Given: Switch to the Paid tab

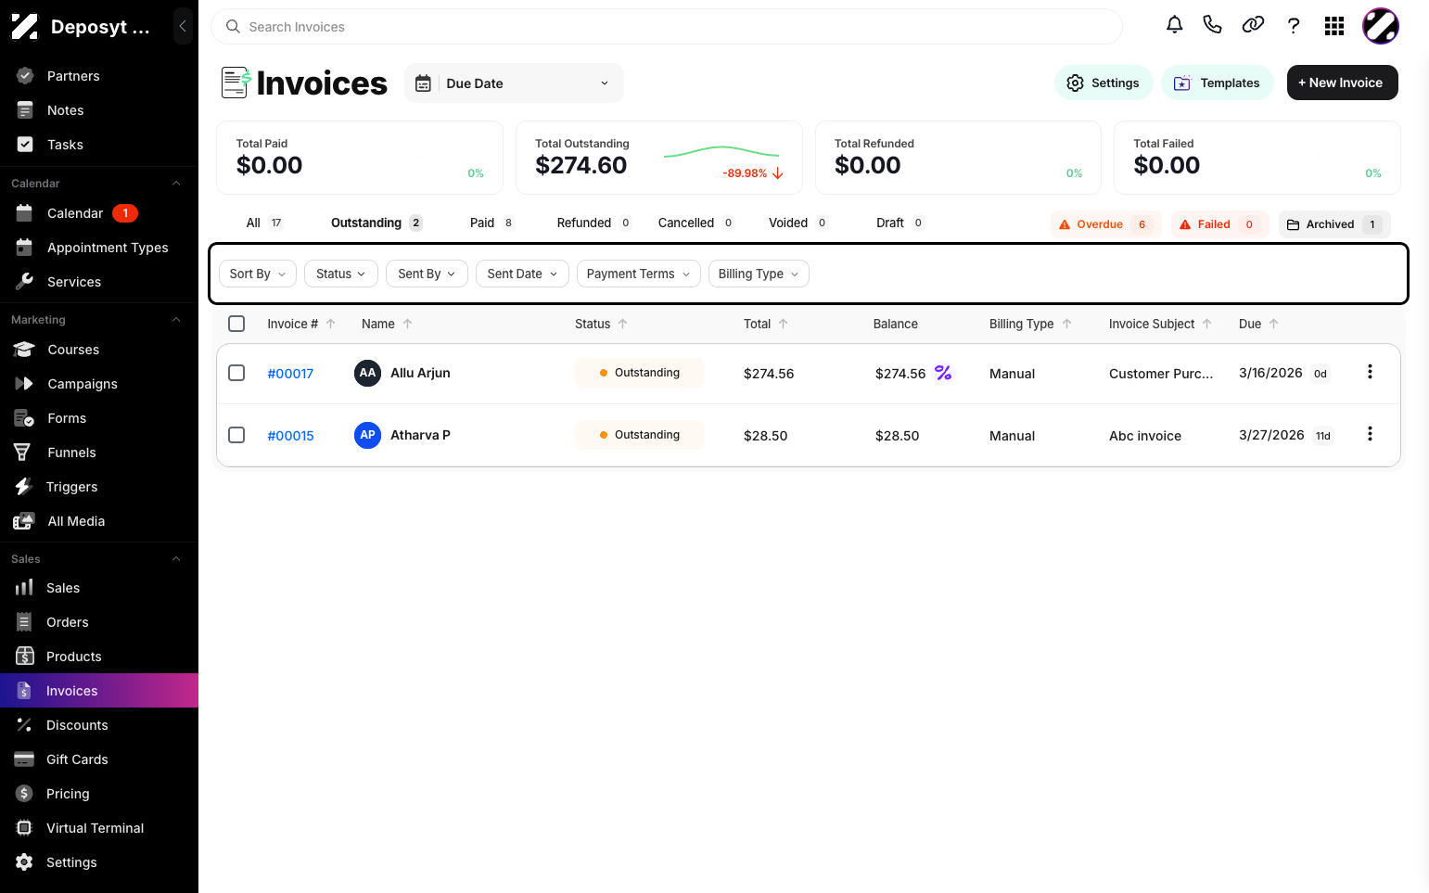Looking at the screenshot, I should (491, 223).
